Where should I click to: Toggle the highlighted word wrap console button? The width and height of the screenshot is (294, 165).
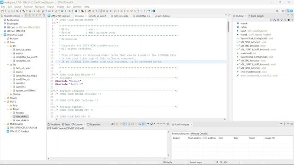point(143,124)
